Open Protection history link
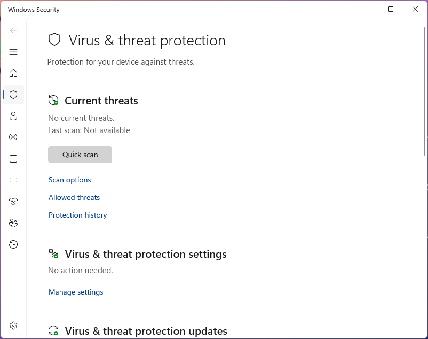 click(x=78, y=215)
